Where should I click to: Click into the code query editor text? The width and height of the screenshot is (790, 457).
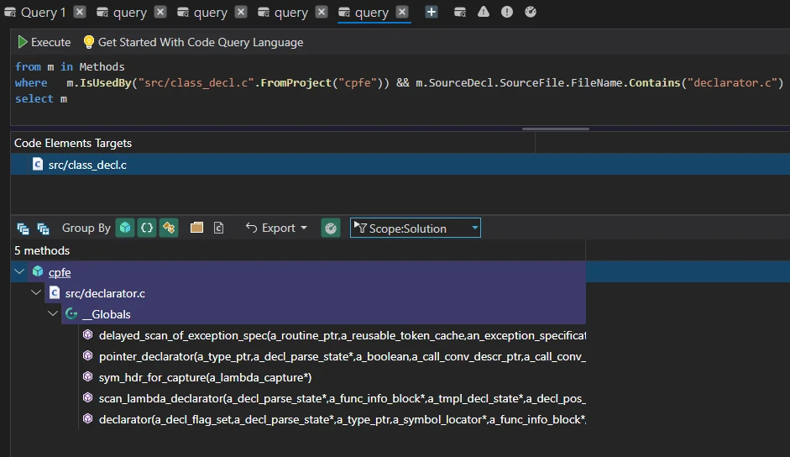[x=398, y=82]
